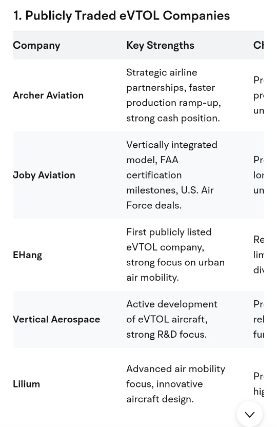Select the Company column header
This screenshot has width=277, height=427.
(x=36, y=45)
